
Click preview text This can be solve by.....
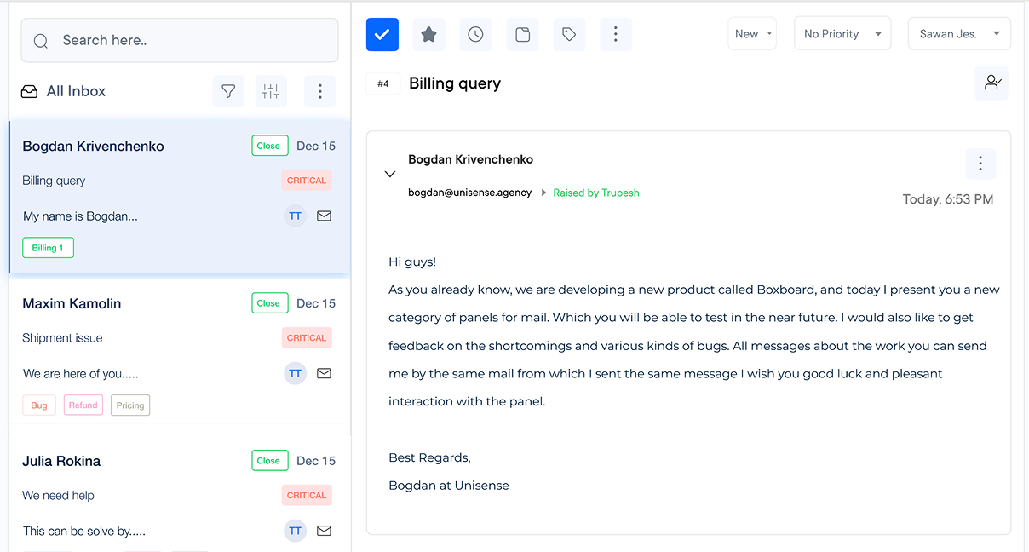coord(84,532)
